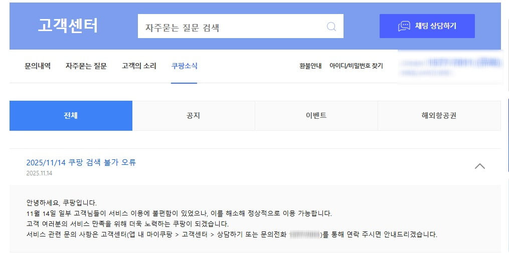Click the line starting 서비스 관련 문의 사항은
The image size is (509, 255).
click(232, 234)
